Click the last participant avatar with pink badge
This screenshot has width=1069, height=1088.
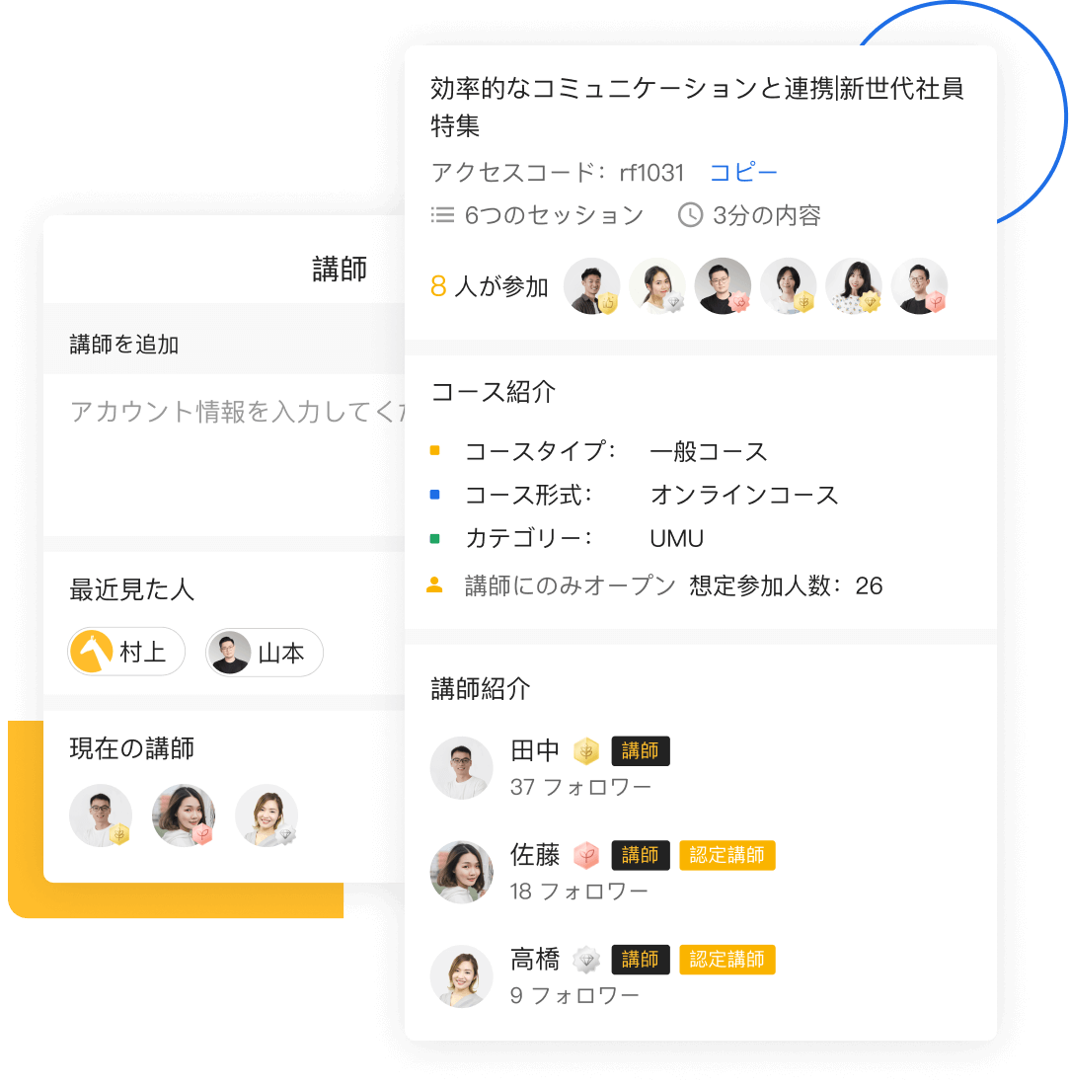pos(919,286)
